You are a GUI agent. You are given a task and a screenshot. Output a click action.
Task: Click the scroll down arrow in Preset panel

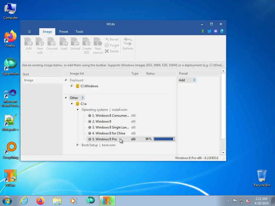coord(223,153)
